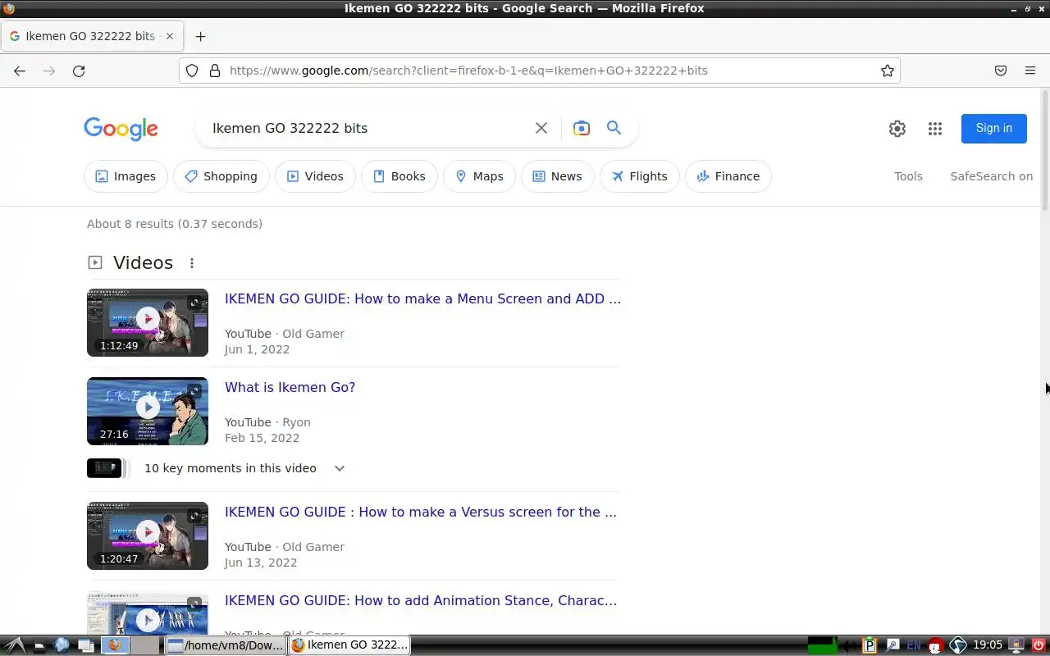Focus the Google search text field
This screenshot has width=1050, height=656.
coord(369,128)
